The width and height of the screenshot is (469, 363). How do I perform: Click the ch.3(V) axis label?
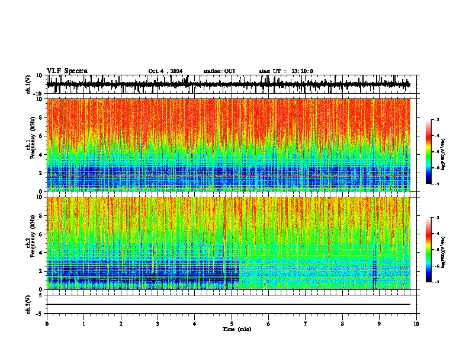[28, 304]
